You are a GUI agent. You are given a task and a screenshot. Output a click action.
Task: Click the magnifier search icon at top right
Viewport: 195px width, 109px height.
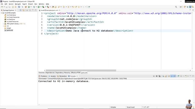pos(176,7)
